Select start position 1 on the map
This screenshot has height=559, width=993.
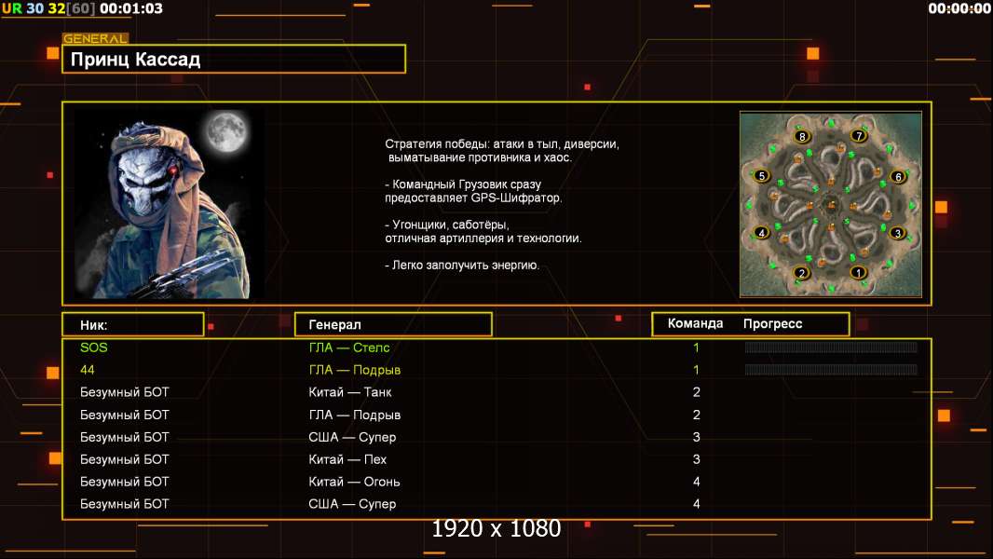pos(858,273)
